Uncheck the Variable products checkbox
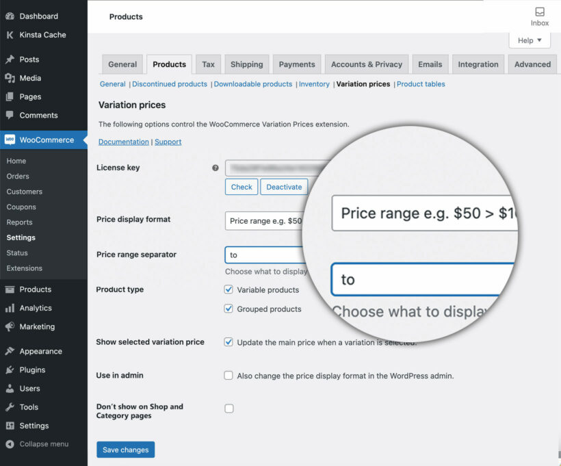The width and height of the screenshot is (561, 466). pyautogui.click(x=229, y=289)
